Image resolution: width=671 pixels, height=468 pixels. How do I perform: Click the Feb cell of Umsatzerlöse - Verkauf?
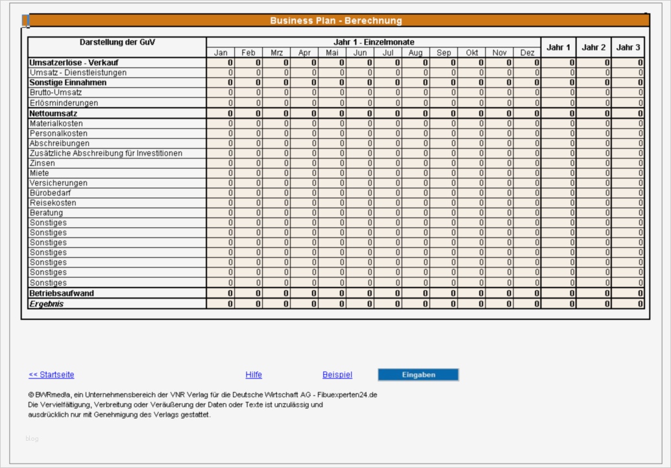(x=248, y=62)
